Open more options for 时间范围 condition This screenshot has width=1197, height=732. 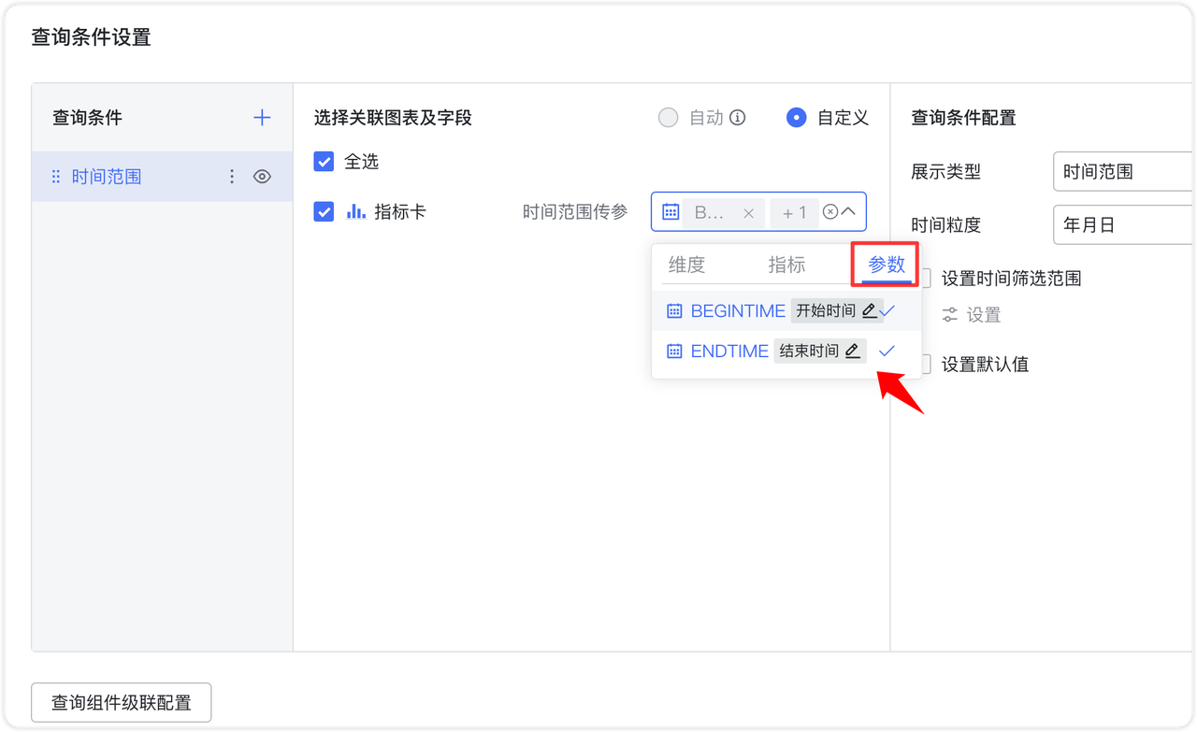(232, 177)
